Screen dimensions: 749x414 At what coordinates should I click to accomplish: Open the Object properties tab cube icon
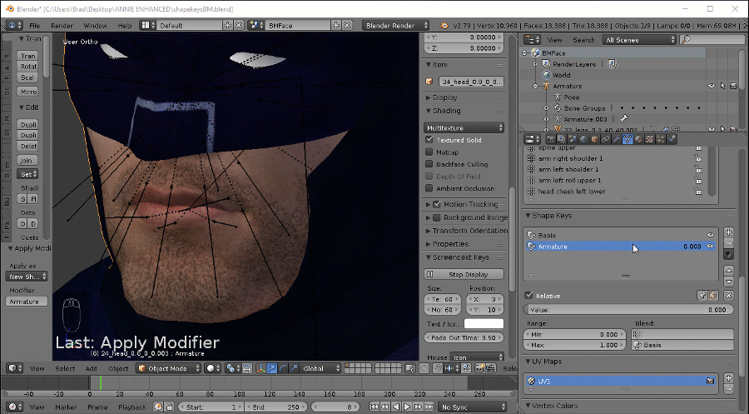pos(594,139)
